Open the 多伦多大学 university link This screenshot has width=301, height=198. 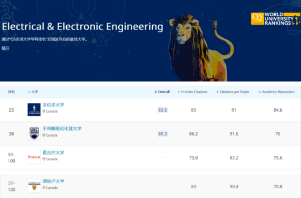[x=54, y=105]
